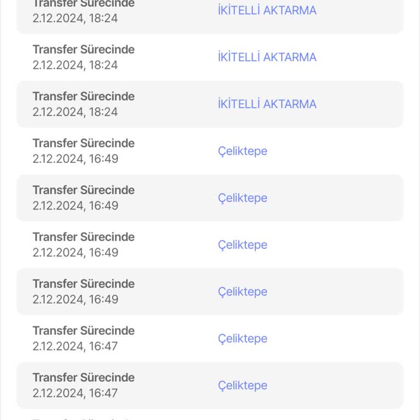Click the second İKİTELLİ AKTARMA link
420x420 pixels.
pyautogui.click(x=267, y=57)
